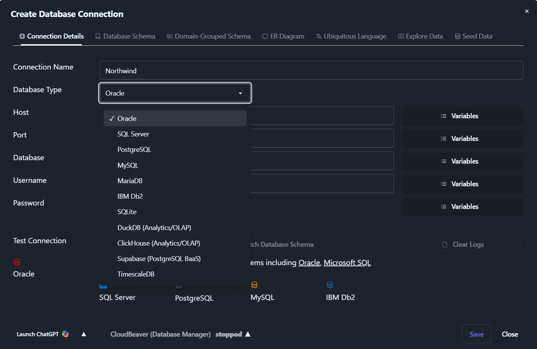Select SQLite from the dropdown list
This screenshot has width=537, height=349.
pos(175,212)
